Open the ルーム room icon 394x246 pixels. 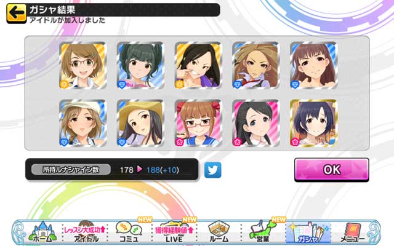(219, 232)
